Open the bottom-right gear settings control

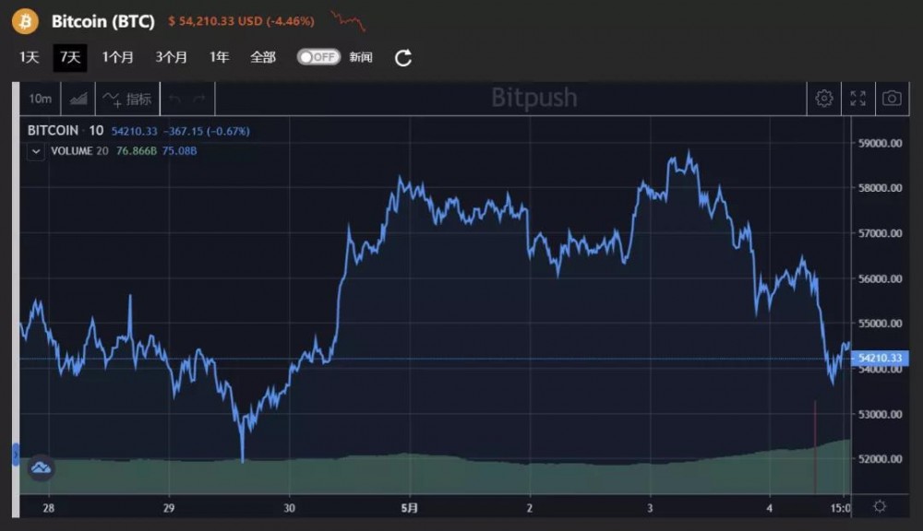880,505
